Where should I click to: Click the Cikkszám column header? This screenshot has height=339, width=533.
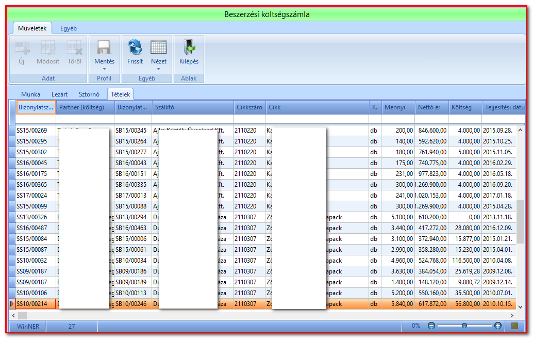click(x=249, y=107)
